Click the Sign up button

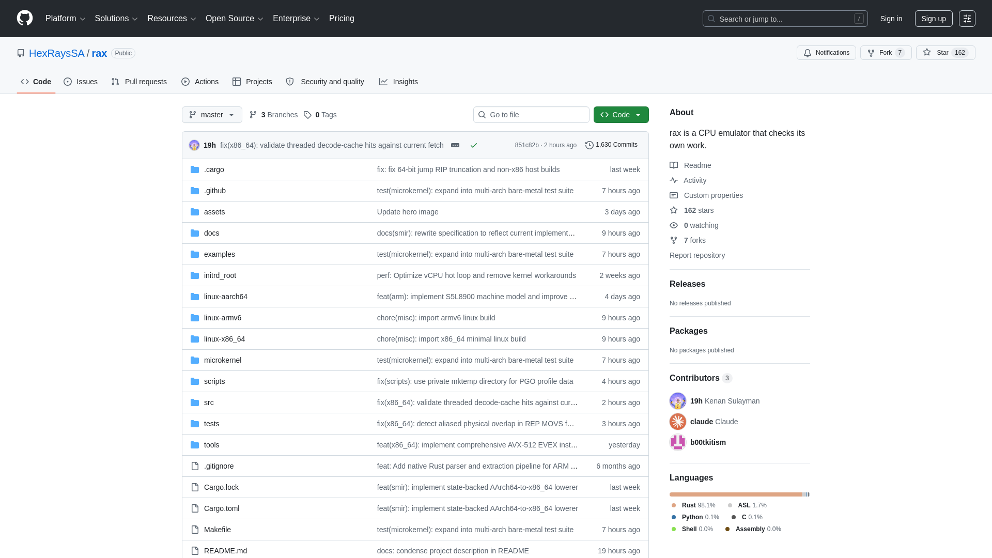(x=934, y=19)
